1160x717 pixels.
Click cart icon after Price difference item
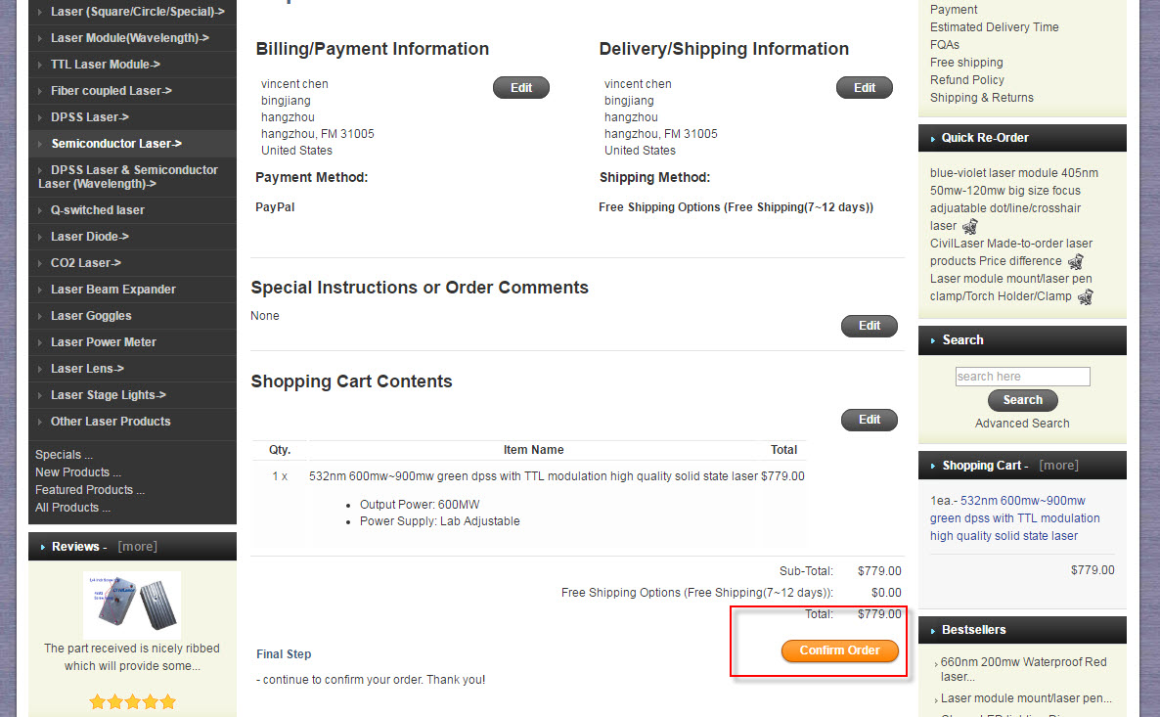tap(1075, 261)
